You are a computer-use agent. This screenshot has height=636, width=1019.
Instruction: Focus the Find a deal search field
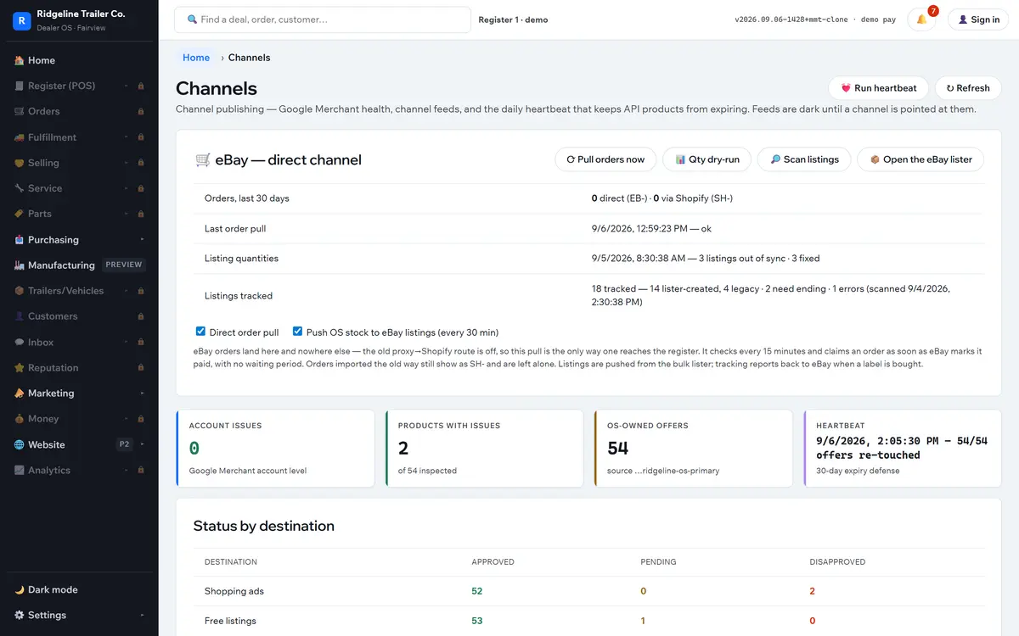[323, 20]
